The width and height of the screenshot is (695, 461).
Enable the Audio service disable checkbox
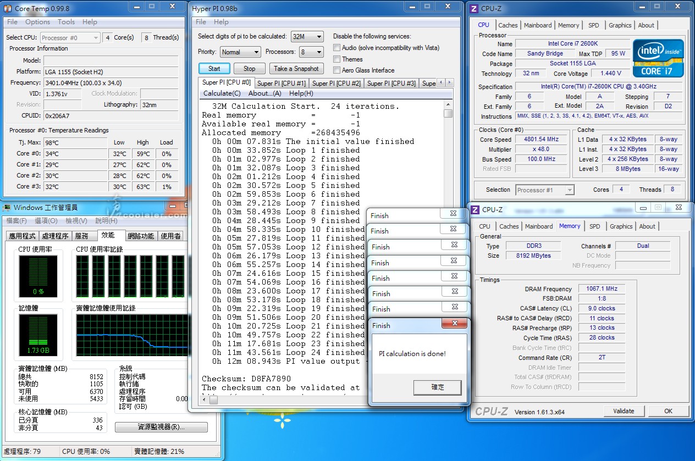337,48
